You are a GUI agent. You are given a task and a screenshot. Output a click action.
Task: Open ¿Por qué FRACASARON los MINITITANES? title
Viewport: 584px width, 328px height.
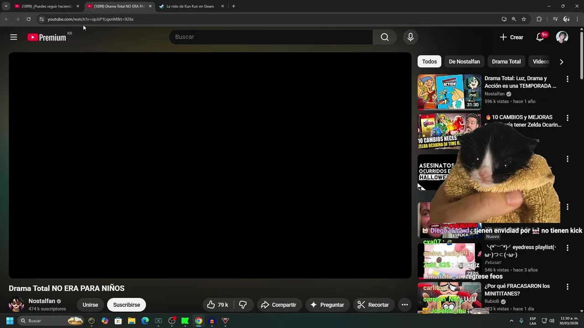coord(517,290)
